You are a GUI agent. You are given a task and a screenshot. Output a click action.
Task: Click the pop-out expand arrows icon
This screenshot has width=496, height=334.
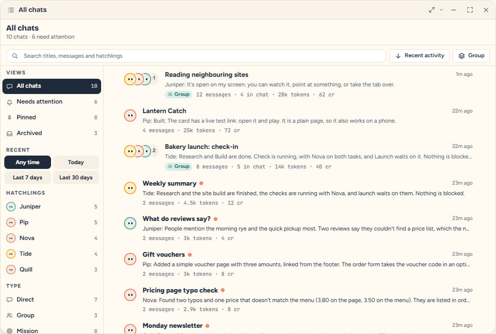pyautogui.click(x=432, y=10)
